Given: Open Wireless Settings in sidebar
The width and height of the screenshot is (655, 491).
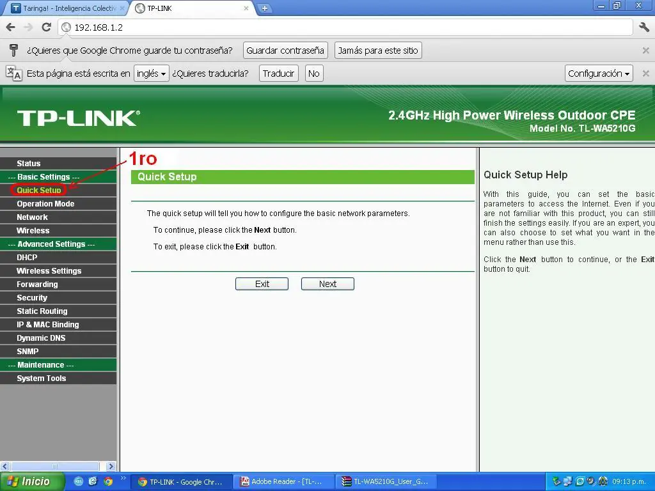Looking at the screenshot, I should 58,271.
